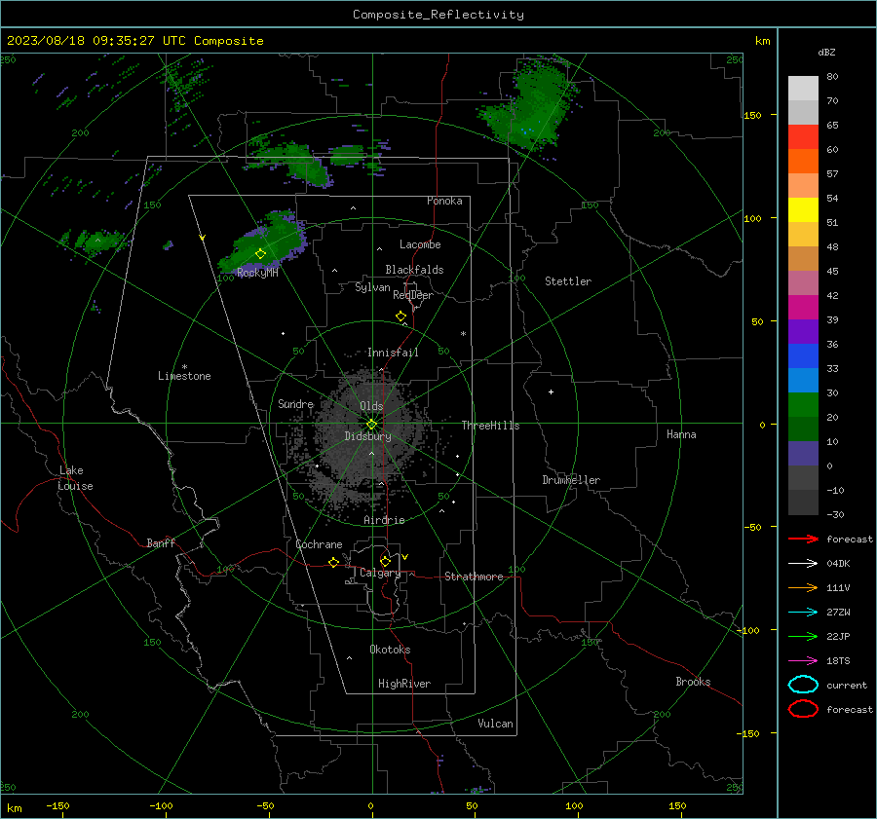Select the Cochrane label
Screen dimensions: 877x819
pos(319,544)
